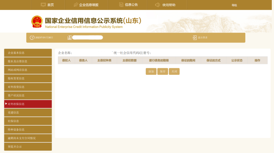
Task: Select 股东及出资信息 in the sidebar
Action: [28, 61]
